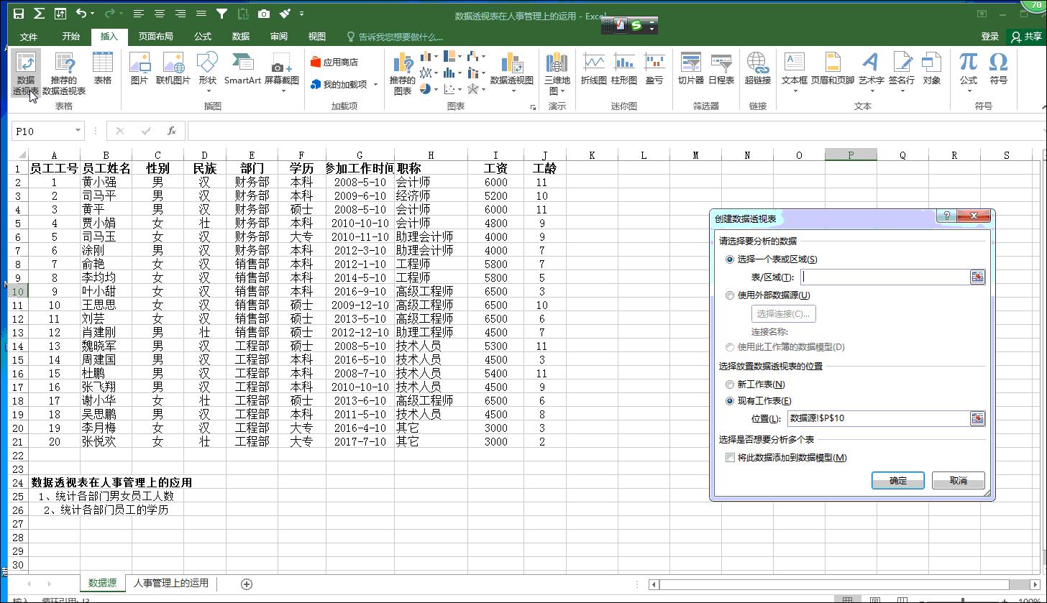Insert a Slicer (切片器)
Image resolution: width=1047 pixels, height=603 pixels.
click(691, 68)
